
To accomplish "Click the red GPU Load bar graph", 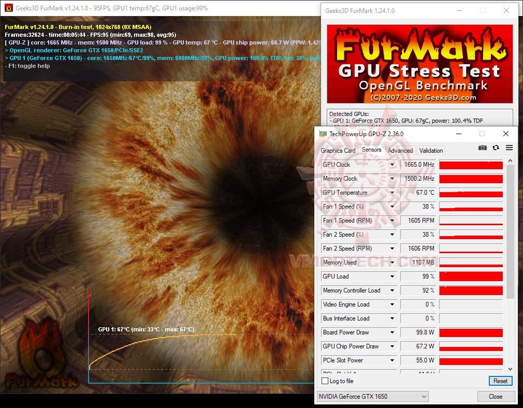I will click(470, 276).
